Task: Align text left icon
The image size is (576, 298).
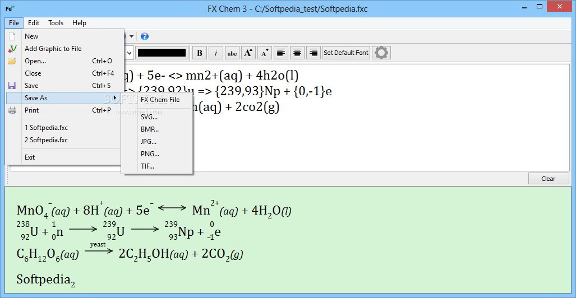Action: pyautogui.click(x=281, y=53)
